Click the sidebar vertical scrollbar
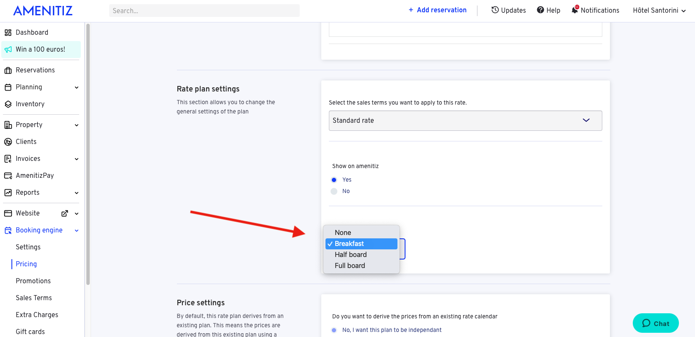This screenshot has height=337, width=695. pos(88,154)
